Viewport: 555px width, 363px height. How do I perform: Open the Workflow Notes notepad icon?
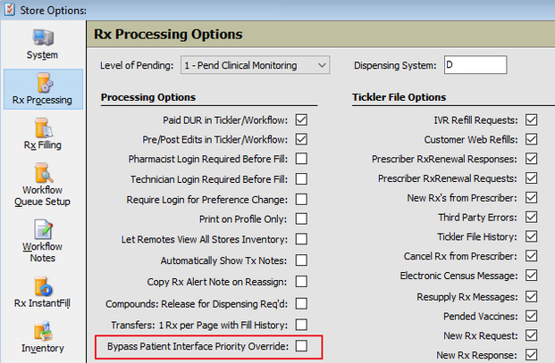point(43,229)
